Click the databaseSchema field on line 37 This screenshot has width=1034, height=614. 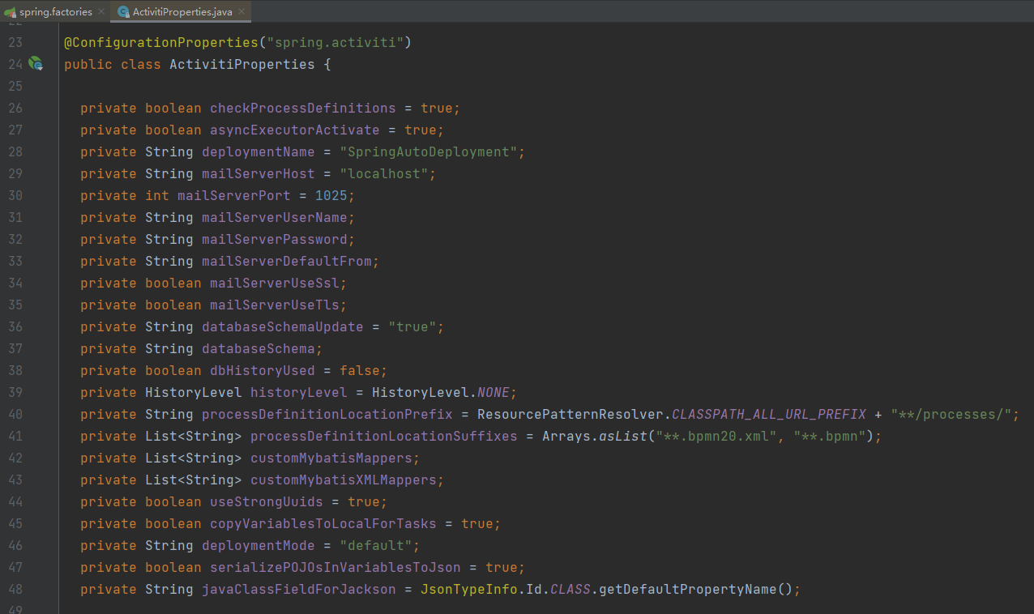258,348
